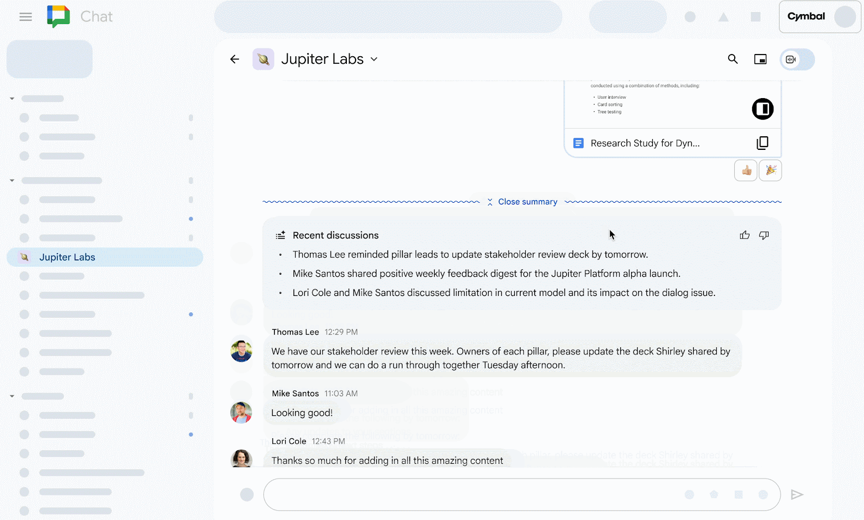This screenshot has width=864, height=520.
Task: Collapse the first sidebar section
Action: click(x=12, y=99)
